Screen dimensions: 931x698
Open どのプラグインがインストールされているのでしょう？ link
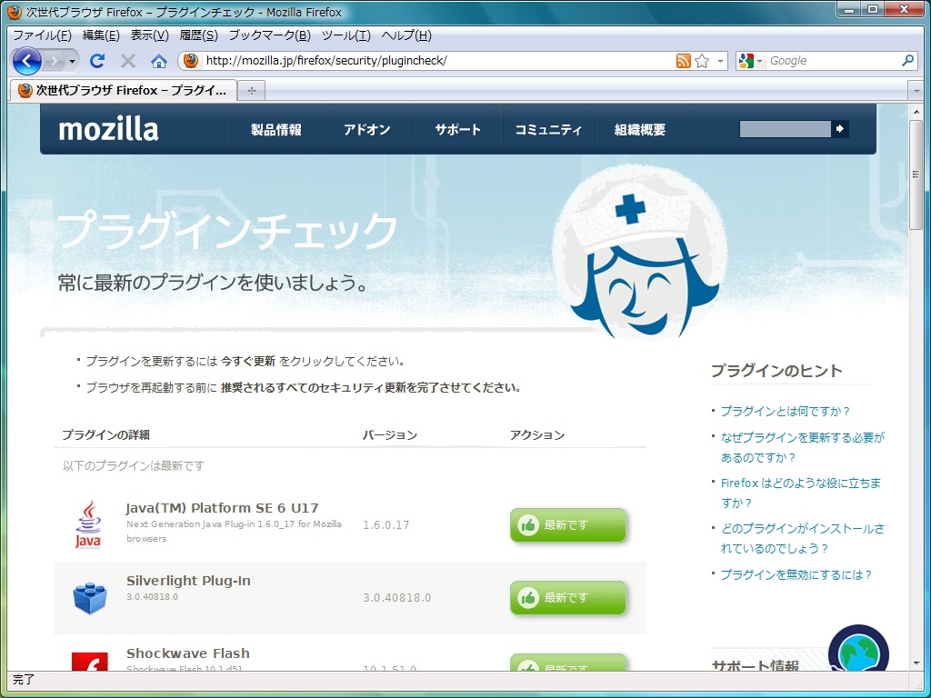(x=802, y=538)
